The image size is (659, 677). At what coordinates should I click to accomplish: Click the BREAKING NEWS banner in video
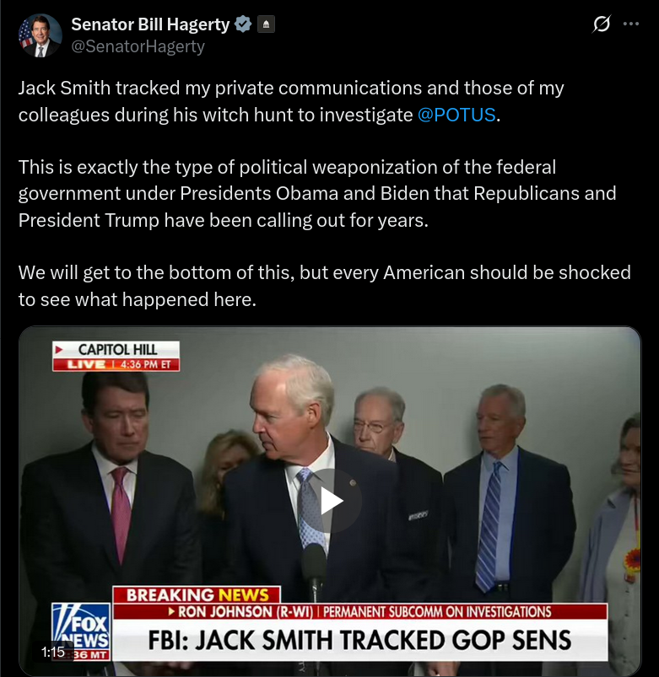[197, 595]
